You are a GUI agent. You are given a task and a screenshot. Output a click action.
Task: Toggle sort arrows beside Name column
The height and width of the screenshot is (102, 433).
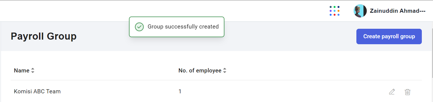[33, 71]
